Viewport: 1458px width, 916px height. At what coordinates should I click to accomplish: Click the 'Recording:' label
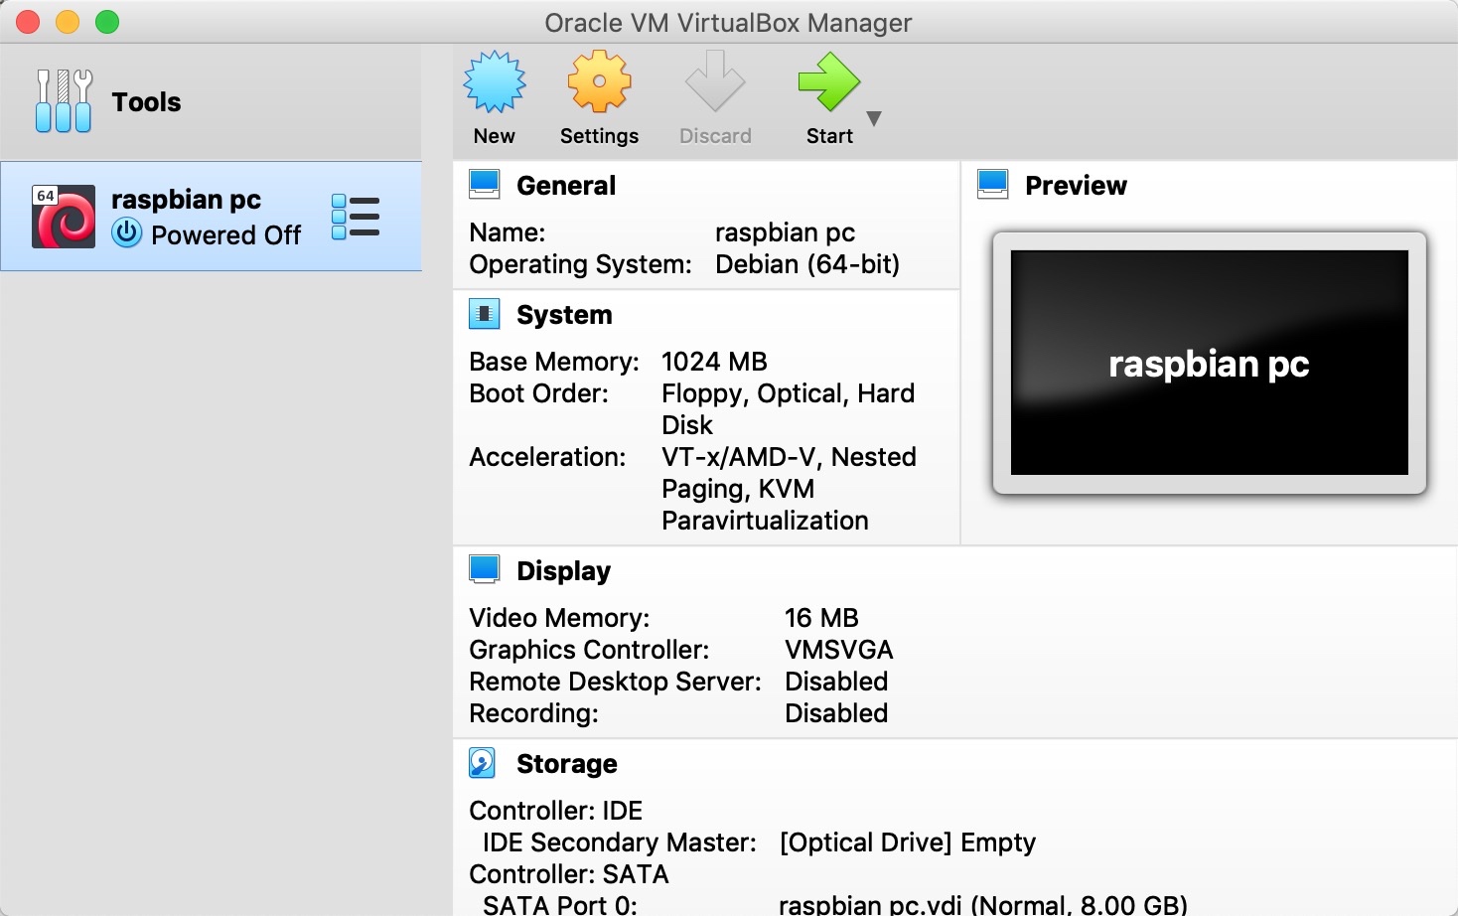point(533,713)
